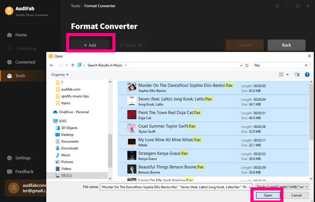
Task: Select the topics folder
Action: tap(63, 103)
